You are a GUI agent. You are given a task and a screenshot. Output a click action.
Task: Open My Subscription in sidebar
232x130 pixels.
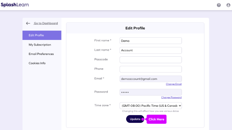tap(40, 45)
